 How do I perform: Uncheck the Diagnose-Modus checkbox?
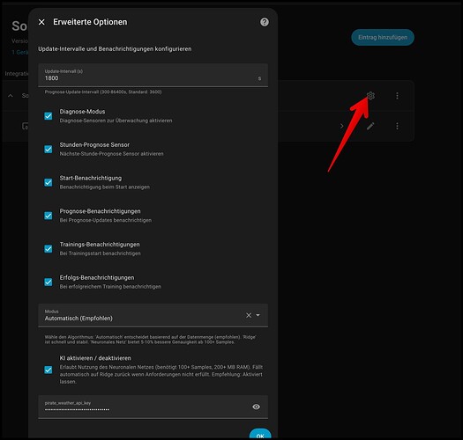49,116
